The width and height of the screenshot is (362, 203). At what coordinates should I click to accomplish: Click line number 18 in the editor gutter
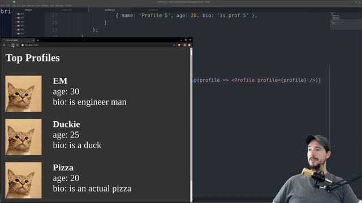pyautogui.click(x=55, y=23)
